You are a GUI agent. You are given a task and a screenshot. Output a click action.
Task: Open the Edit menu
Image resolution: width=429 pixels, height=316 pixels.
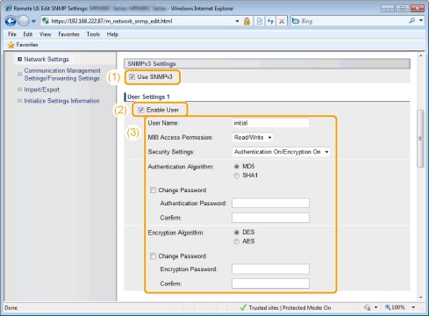point(28,34)
